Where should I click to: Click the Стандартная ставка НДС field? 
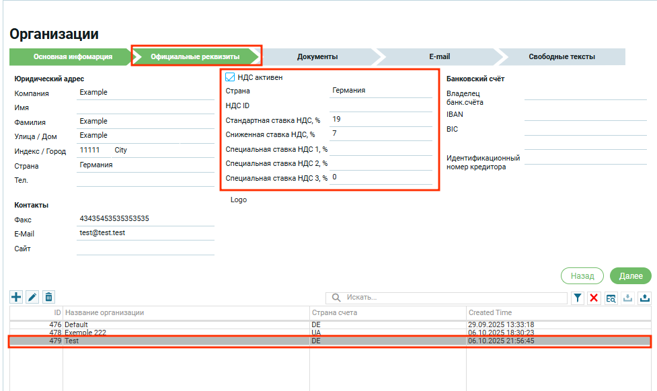(381, 120)
